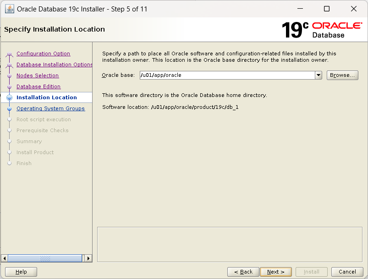Click the empty message area panel
This screenshot has height=279, width=368.
[x=230, y=244]
